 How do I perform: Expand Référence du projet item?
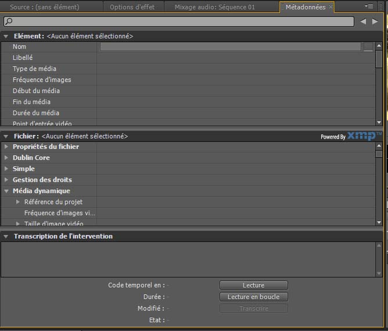(x=18, y=202)
